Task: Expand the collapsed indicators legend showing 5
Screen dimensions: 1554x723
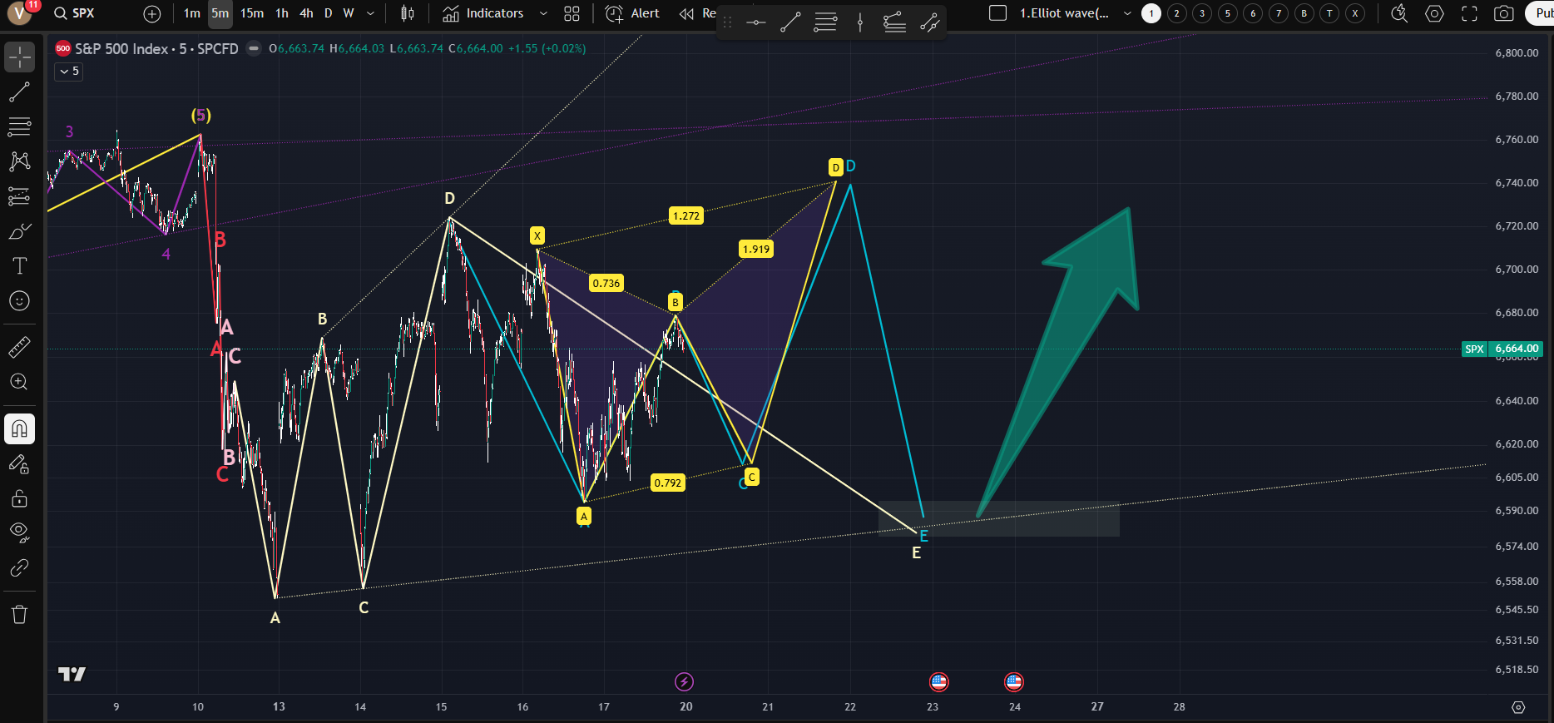Action: [68, 72]
